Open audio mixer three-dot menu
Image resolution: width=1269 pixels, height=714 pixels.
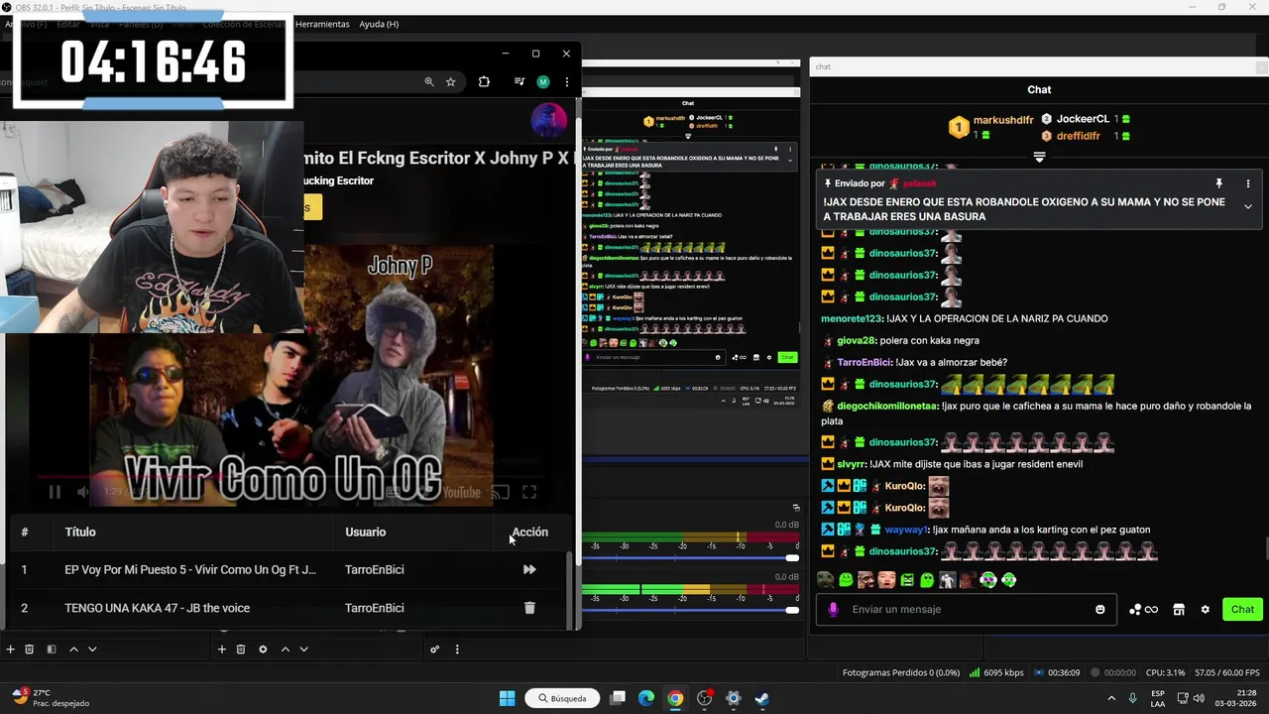point(457,650)
